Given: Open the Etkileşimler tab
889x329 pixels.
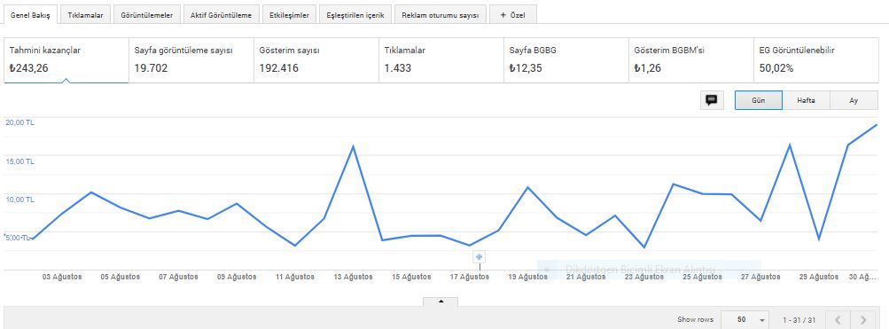Looking at the screenshot, I should pyautogui.click(x=289, y=15).
